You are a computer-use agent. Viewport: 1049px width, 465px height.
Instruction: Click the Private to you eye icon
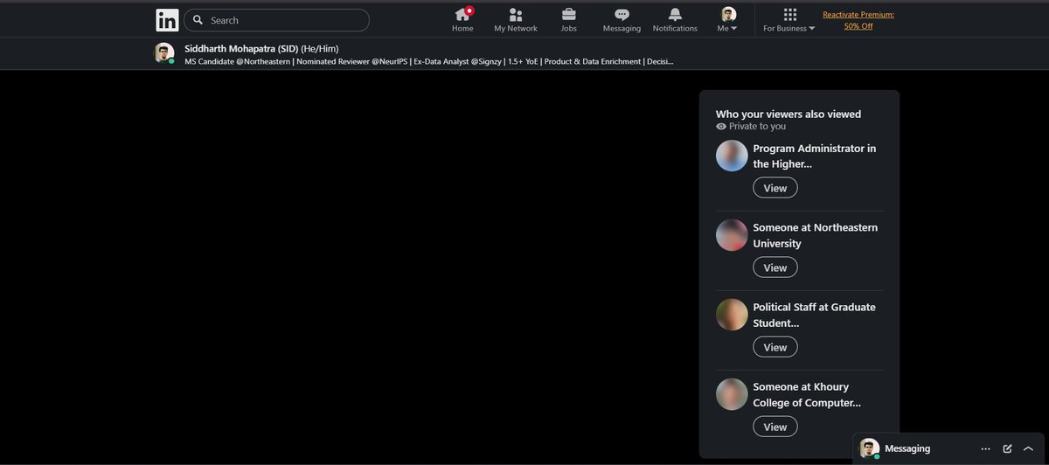[721, 127]
